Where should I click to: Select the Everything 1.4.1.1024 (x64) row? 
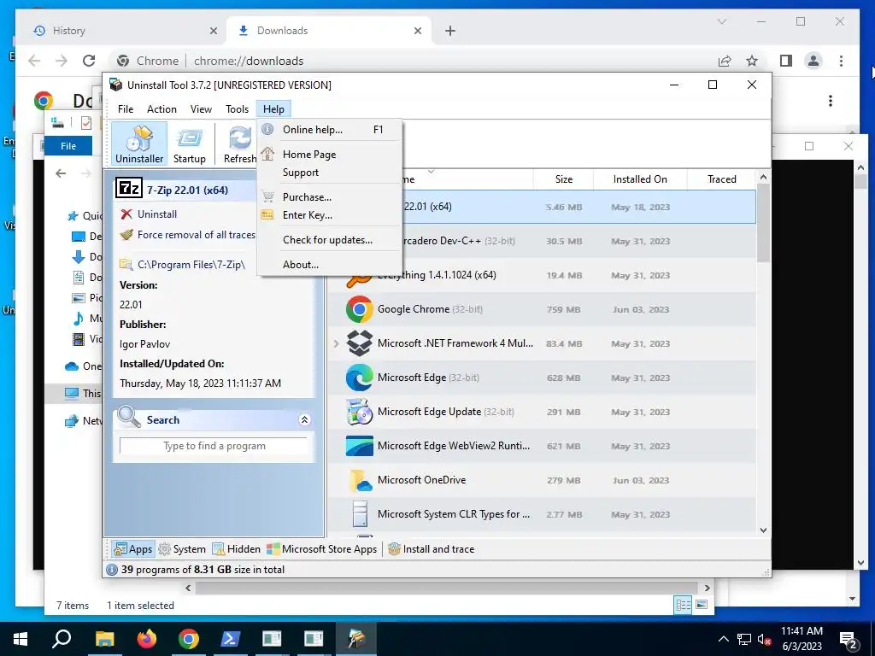pos(541,275)
